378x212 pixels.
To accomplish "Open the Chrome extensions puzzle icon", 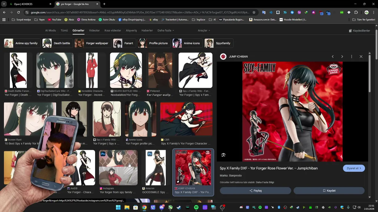I will click(x=356, y=12).
